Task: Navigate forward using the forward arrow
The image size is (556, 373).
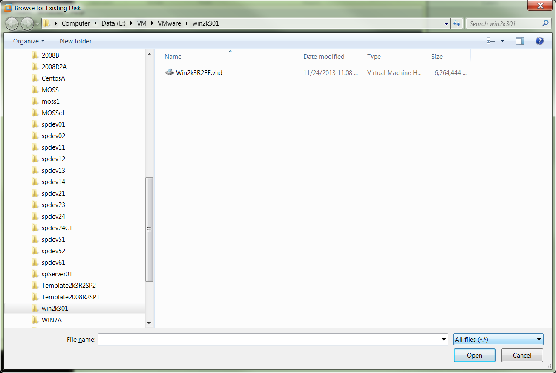Action: pos(26,23)
